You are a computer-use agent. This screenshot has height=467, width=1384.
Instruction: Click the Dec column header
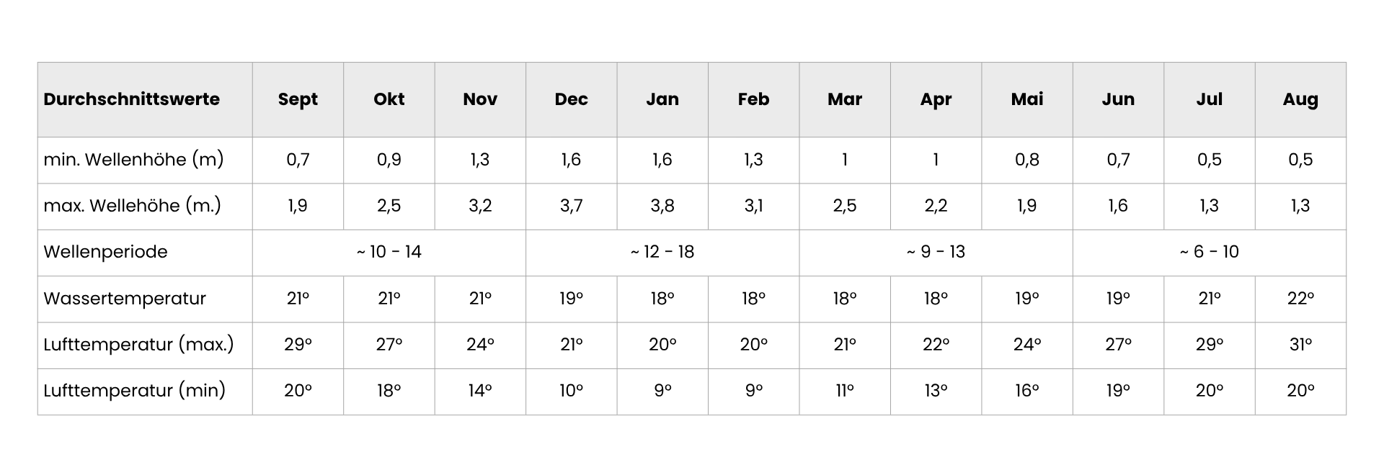(x=572, y=99)
